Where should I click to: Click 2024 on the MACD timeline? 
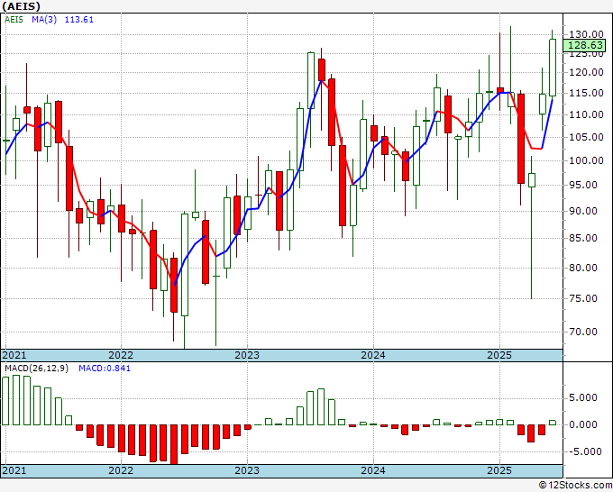tap(373, 470)
